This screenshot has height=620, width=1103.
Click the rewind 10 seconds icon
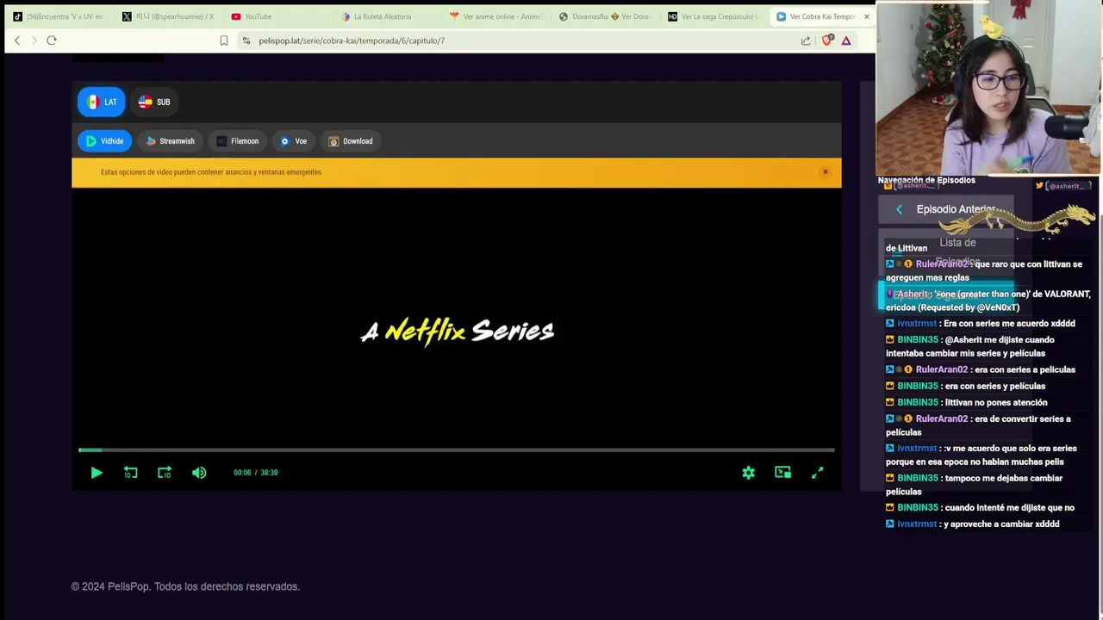coord(130,473)
